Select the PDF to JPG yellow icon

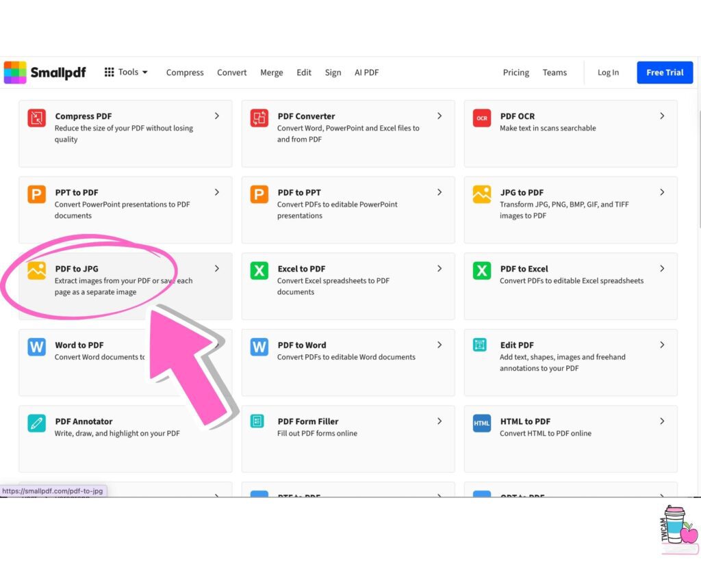(37, 271)
